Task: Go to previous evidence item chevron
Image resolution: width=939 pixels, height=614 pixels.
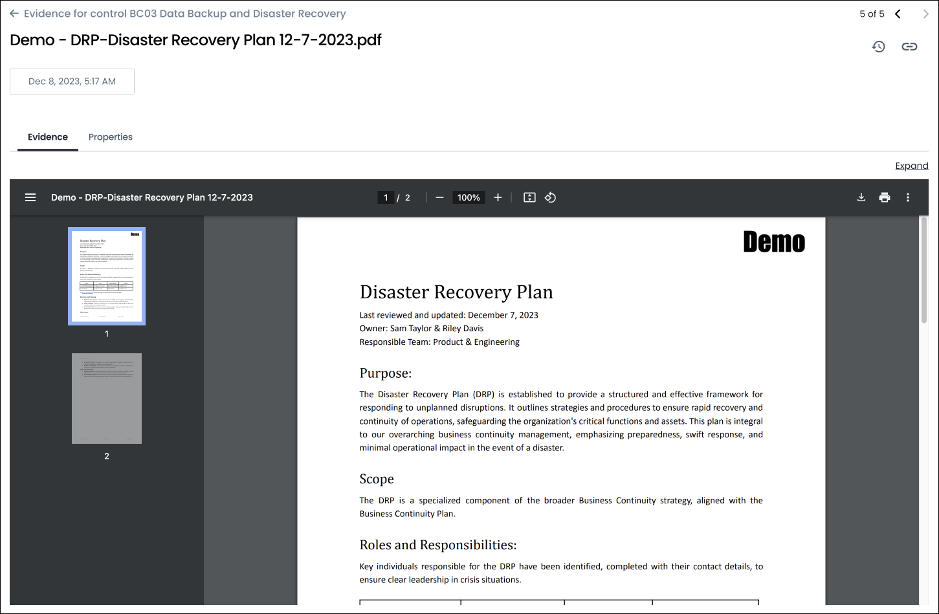Action: [x=898, y=14]
